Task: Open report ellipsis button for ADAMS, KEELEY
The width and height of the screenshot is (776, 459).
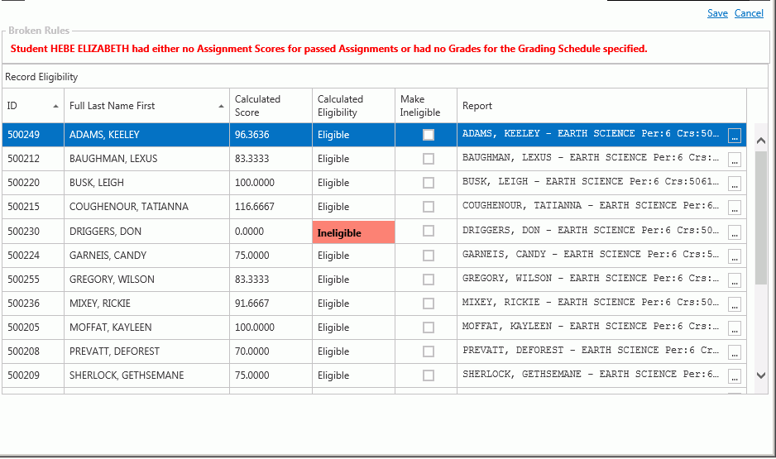Action: (735, 136)
